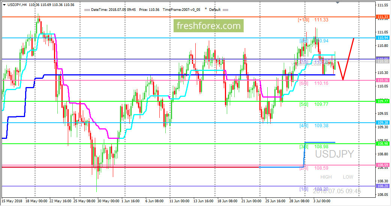391x206 pixels.
Task: Click the '3 Jul 00:00' time axis label
Action: [322, 201]
